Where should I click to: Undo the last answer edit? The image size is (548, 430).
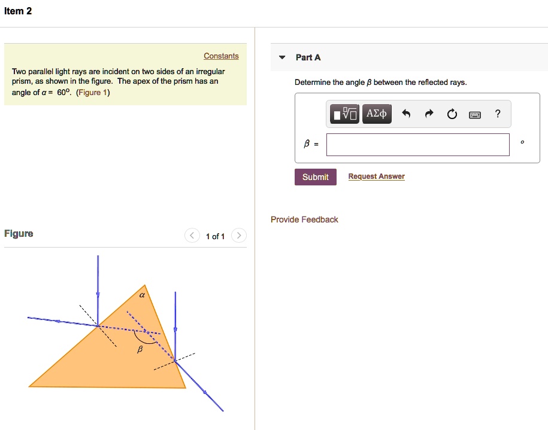tap(406, 114)
